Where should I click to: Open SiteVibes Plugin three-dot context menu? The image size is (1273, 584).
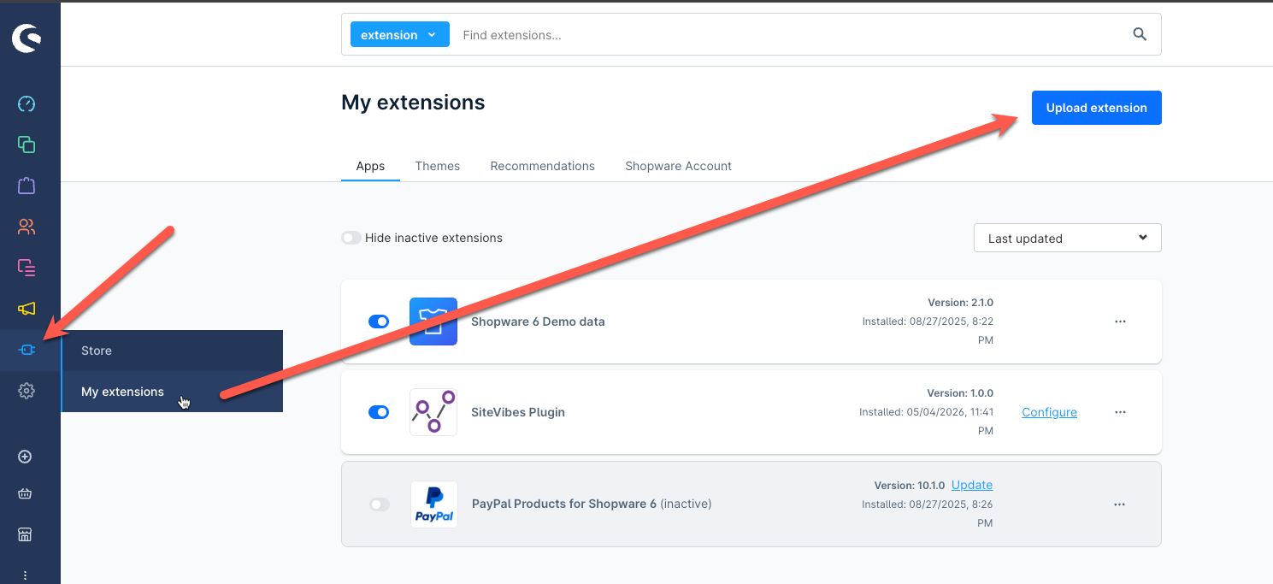1120,412
